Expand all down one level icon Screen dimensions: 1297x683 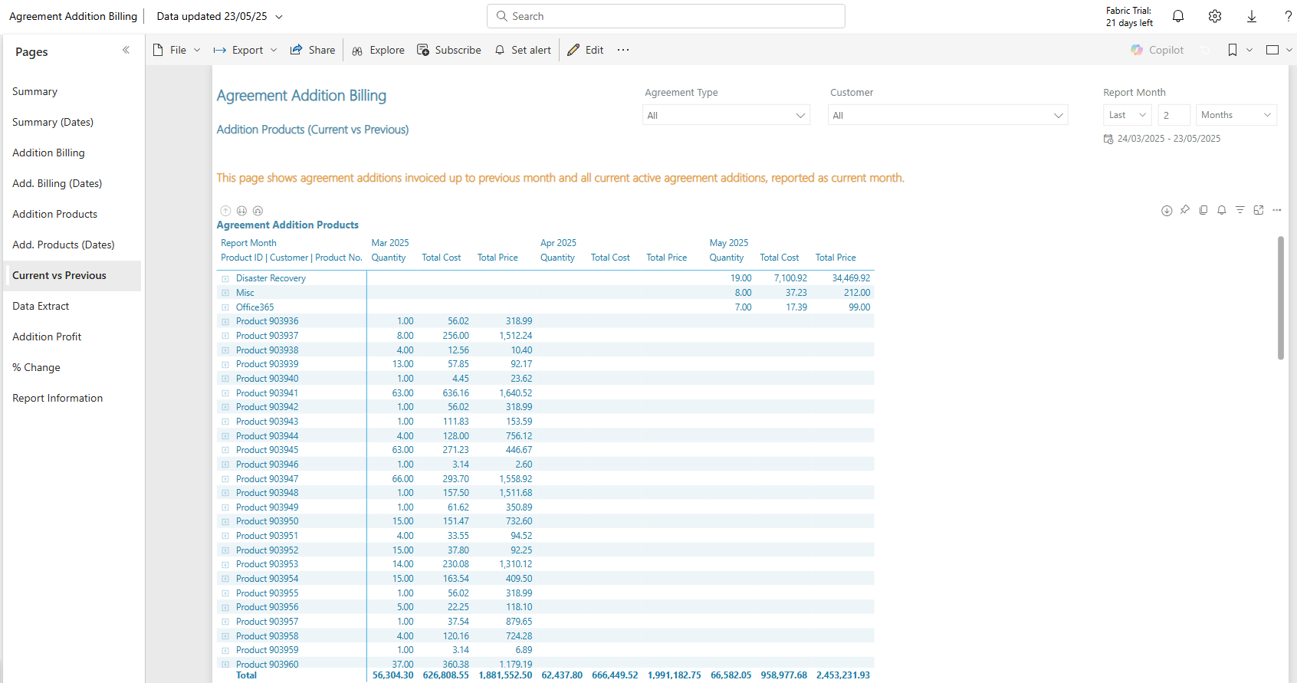258,211
